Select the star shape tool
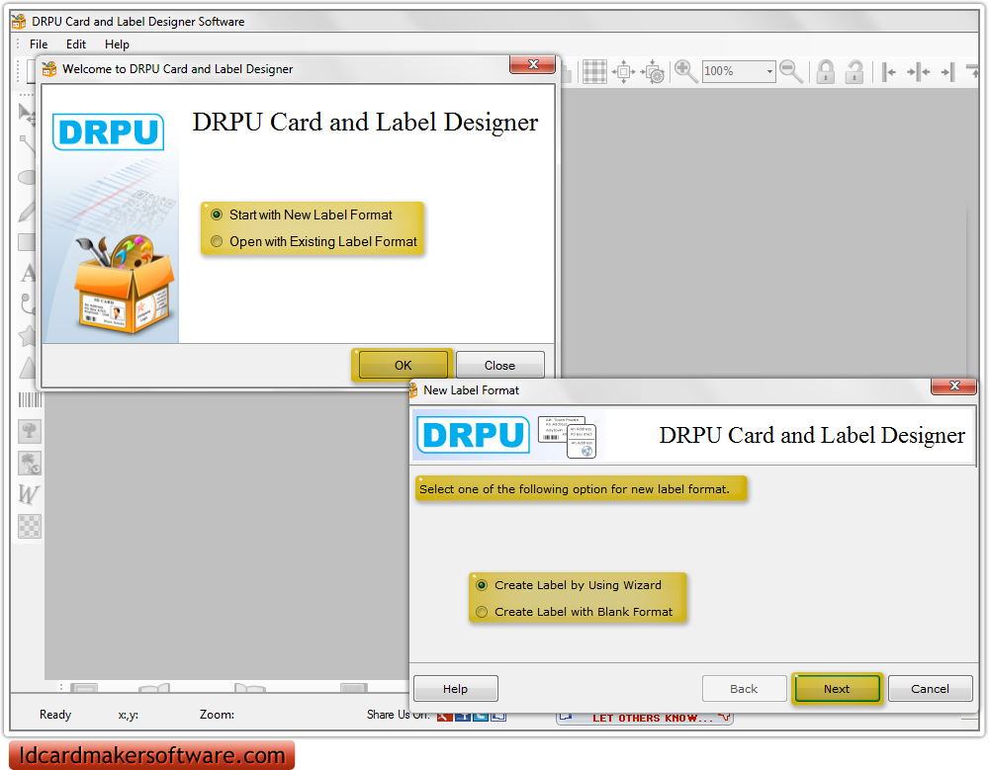This screenshot has height=770, width=989. (27, 336)
